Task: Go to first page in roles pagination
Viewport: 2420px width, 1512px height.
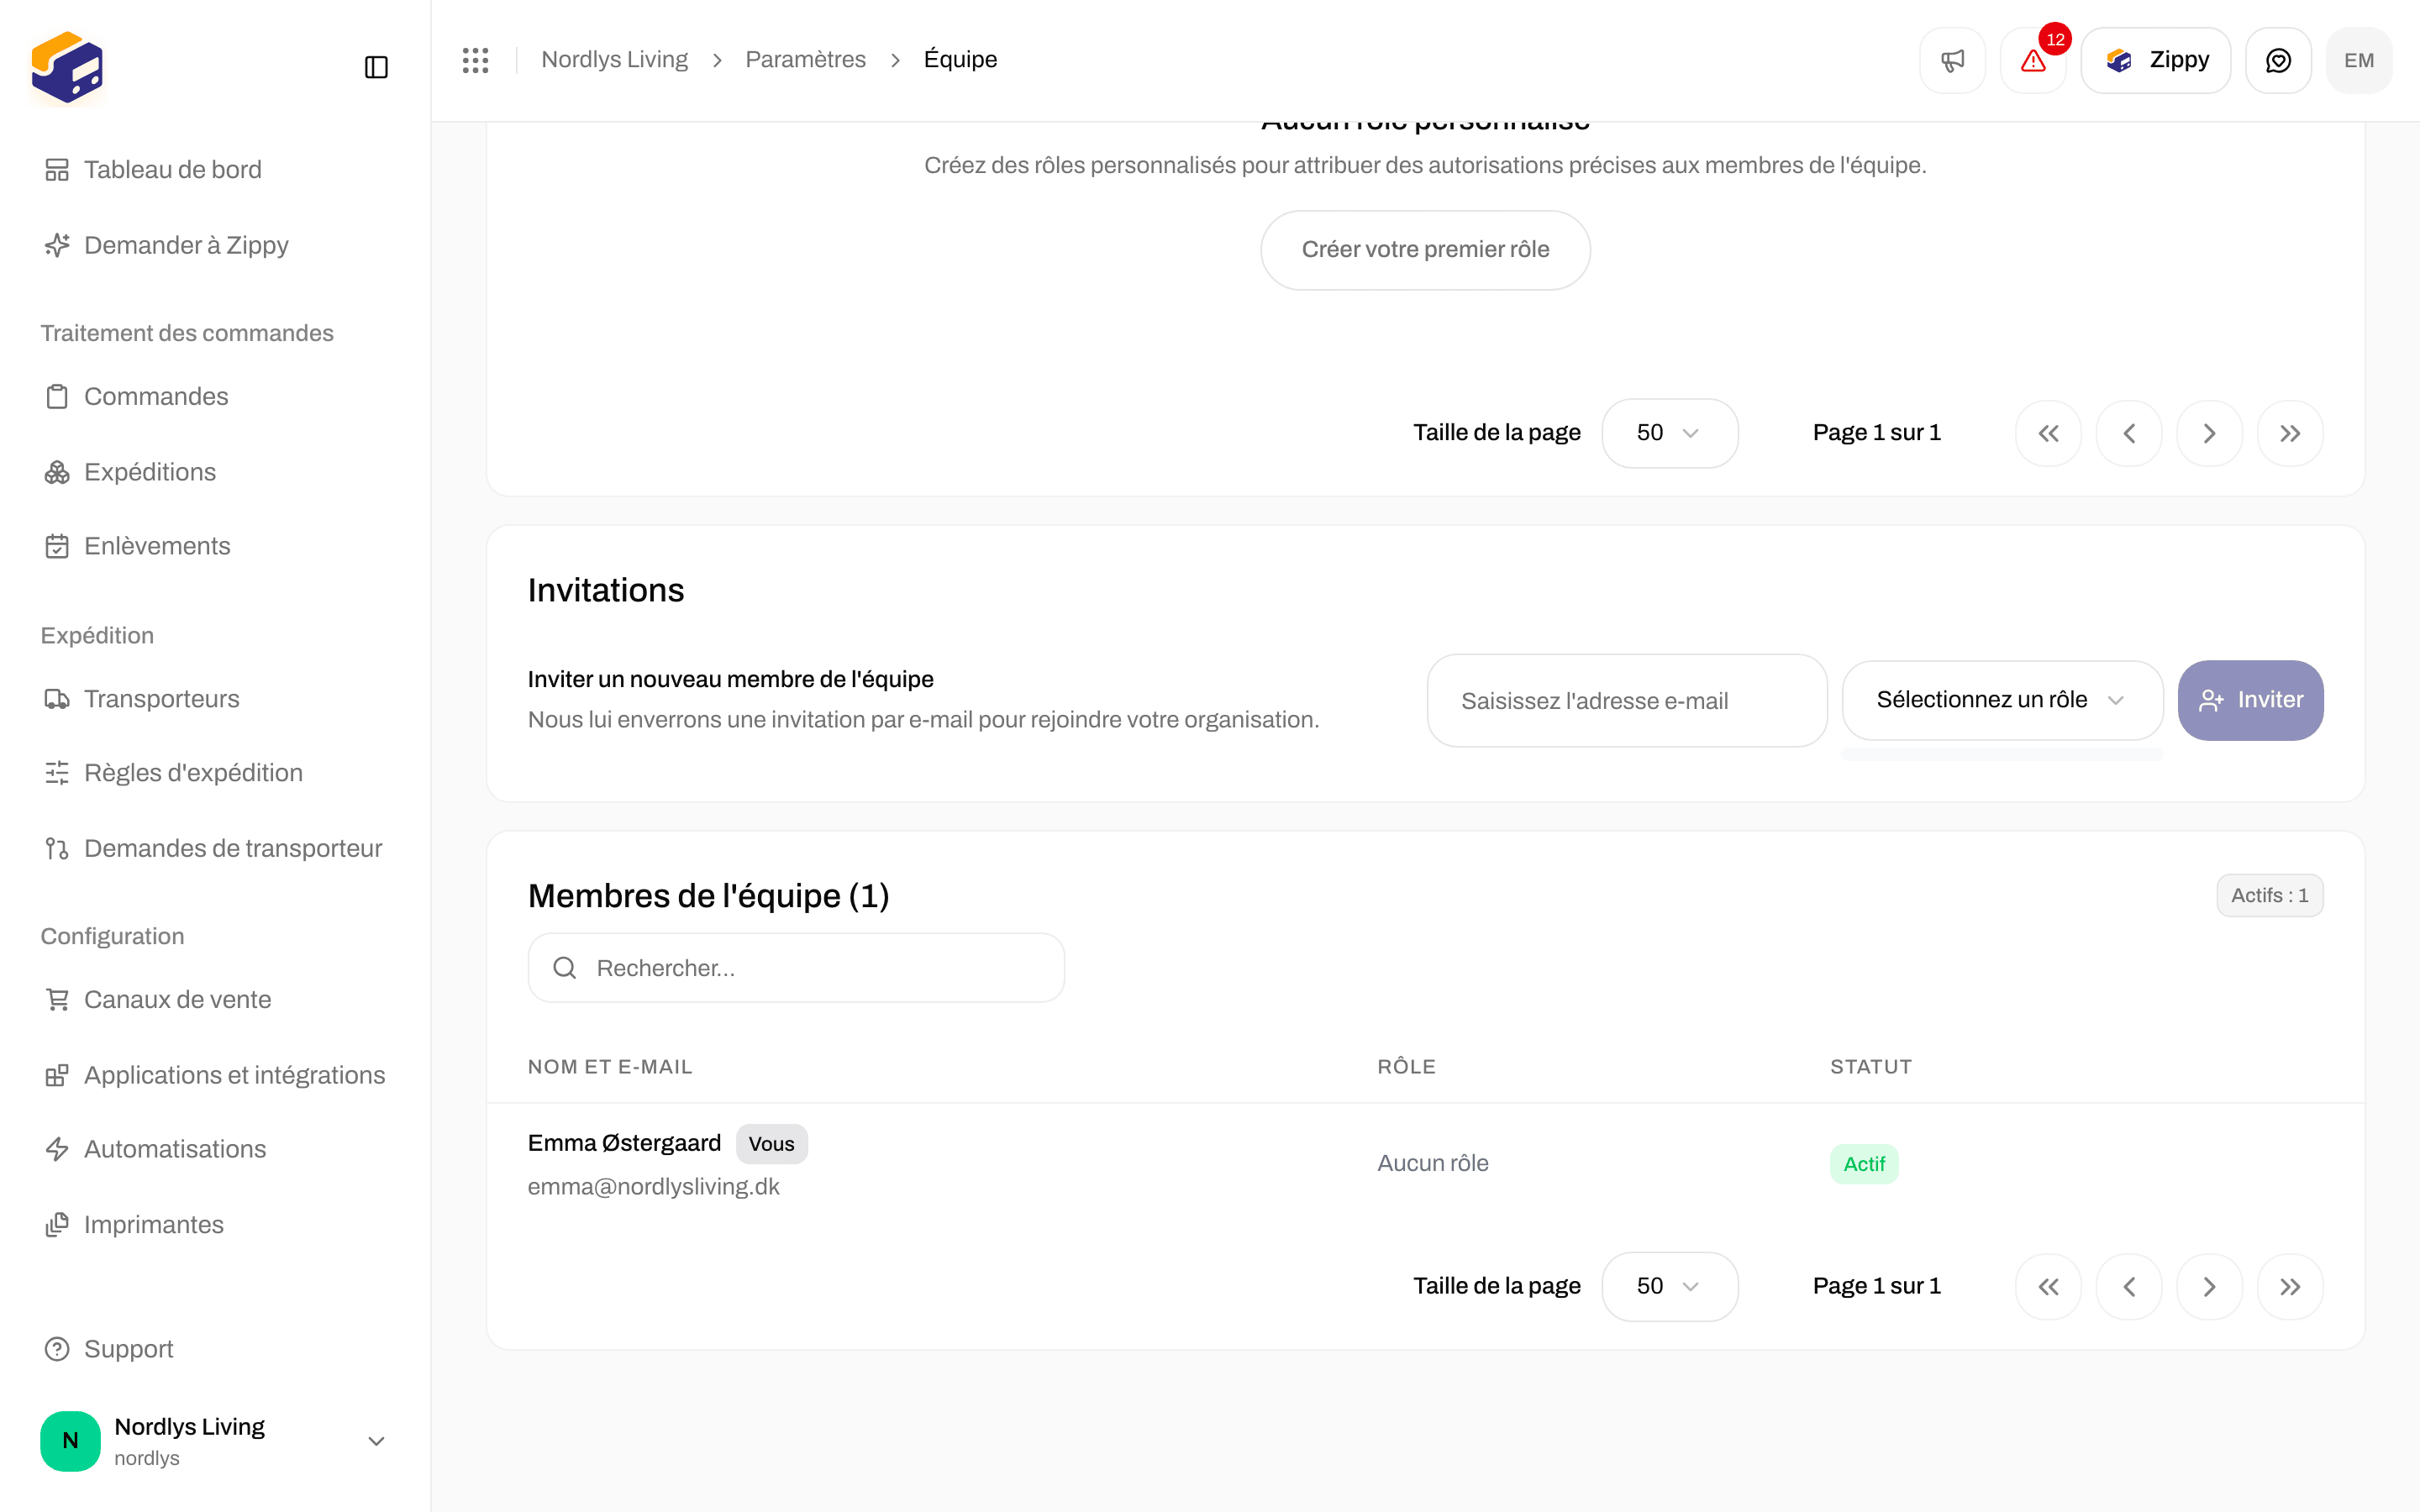Action: pos(2048,433)
